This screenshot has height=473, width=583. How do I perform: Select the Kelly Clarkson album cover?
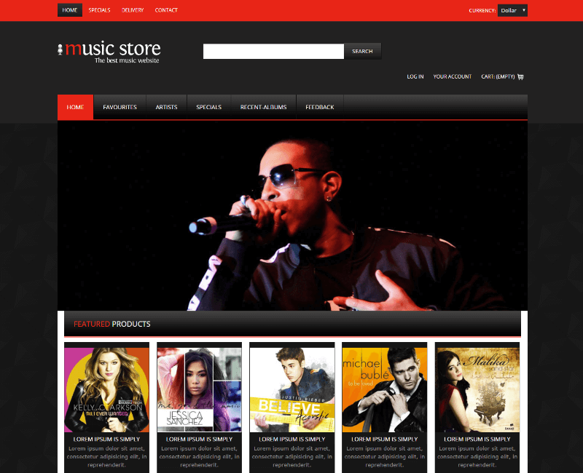[x=106, y=389]
